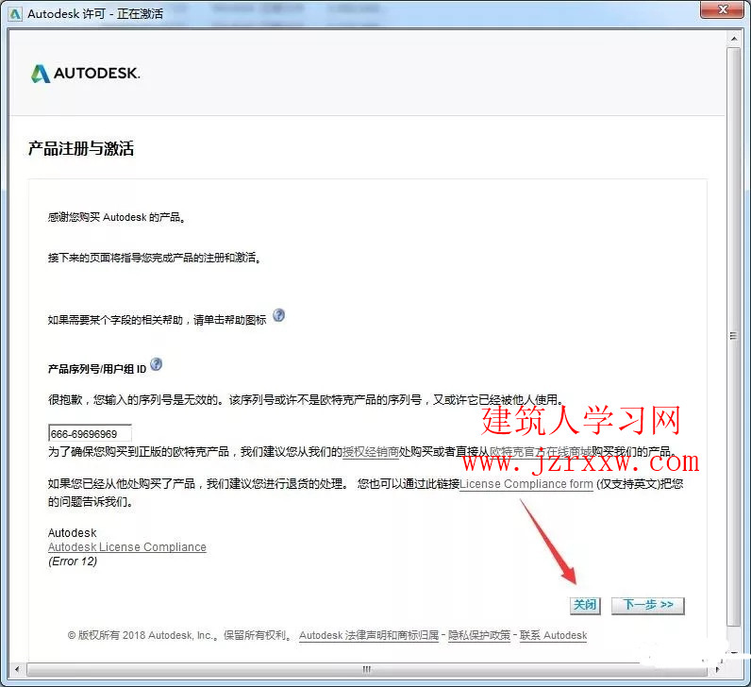Open Autodesk 法律声明和商标归属 link

coord(369,635)
